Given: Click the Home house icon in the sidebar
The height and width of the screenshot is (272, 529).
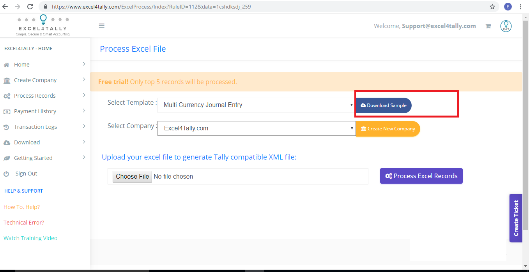Looking at the screenshot, I should tap(7, 65).
